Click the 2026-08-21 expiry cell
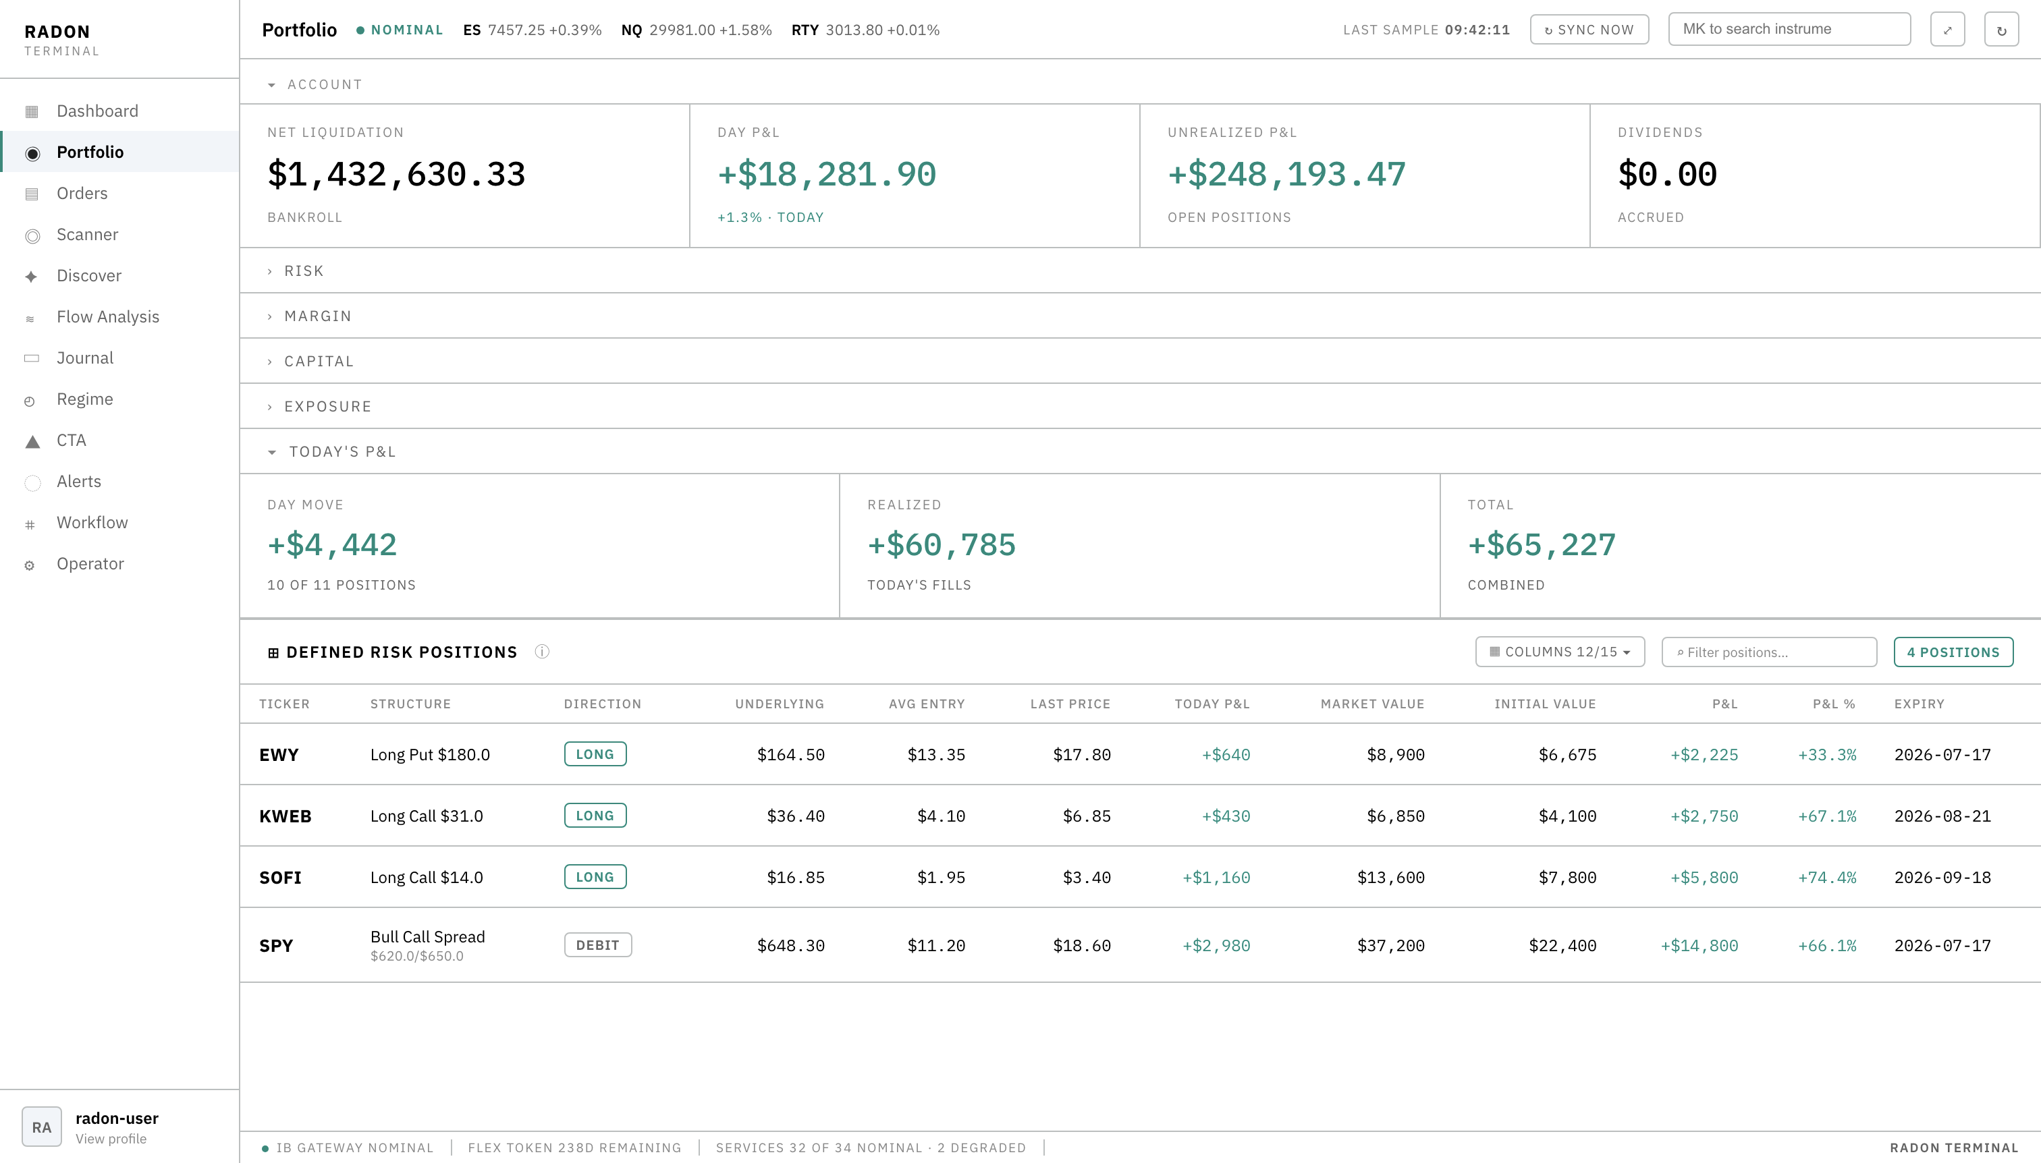Screen dimensions: 2041x1163 [1942, 816]
